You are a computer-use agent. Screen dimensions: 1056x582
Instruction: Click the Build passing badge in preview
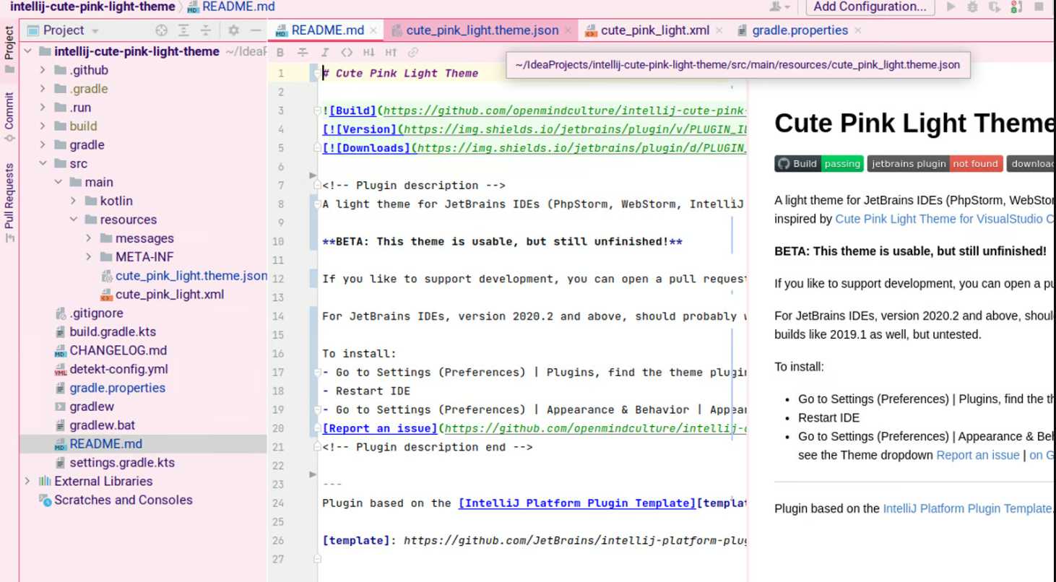click(819, 164)
